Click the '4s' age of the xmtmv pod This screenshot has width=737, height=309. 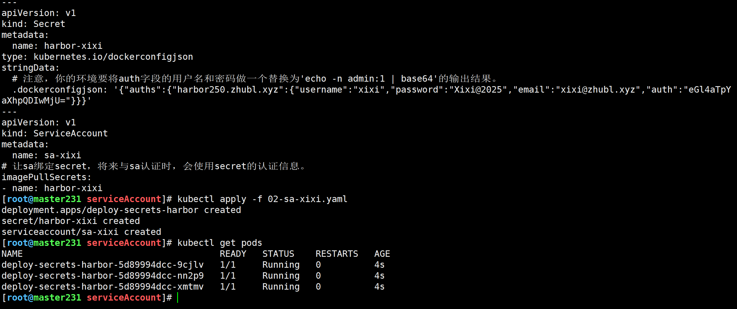pyautogui.click(x=379, y=286)
